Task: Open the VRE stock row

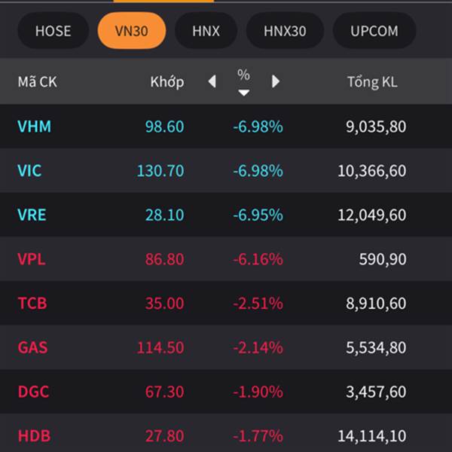Action: point(32,215)
